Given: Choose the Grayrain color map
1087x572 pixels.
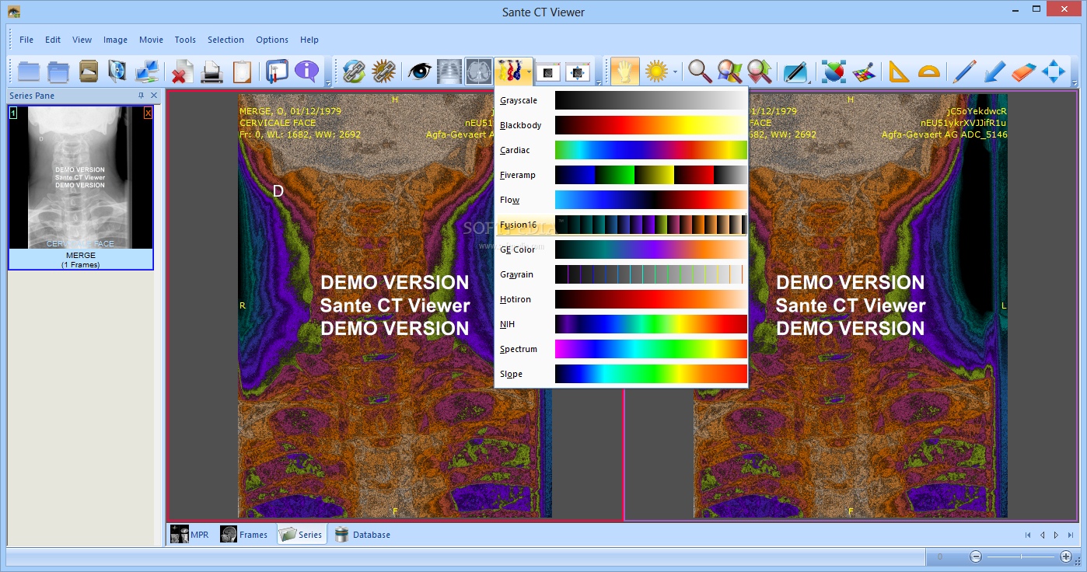Looking at the screenshot, I should pyautogui.click(x=621, y=274).
